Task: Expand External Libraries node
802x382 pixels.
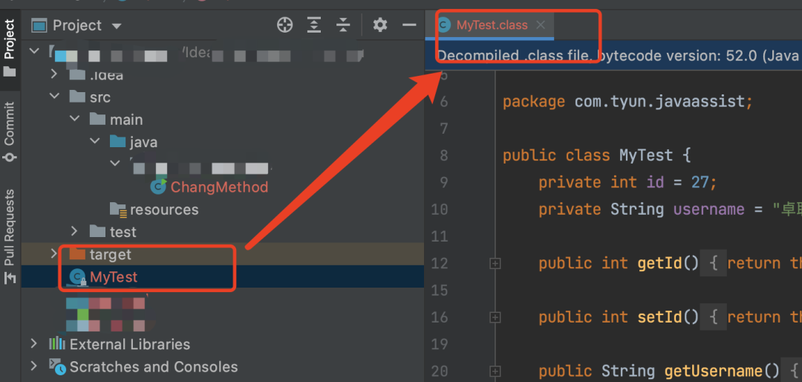Action: tap(34, 343)
